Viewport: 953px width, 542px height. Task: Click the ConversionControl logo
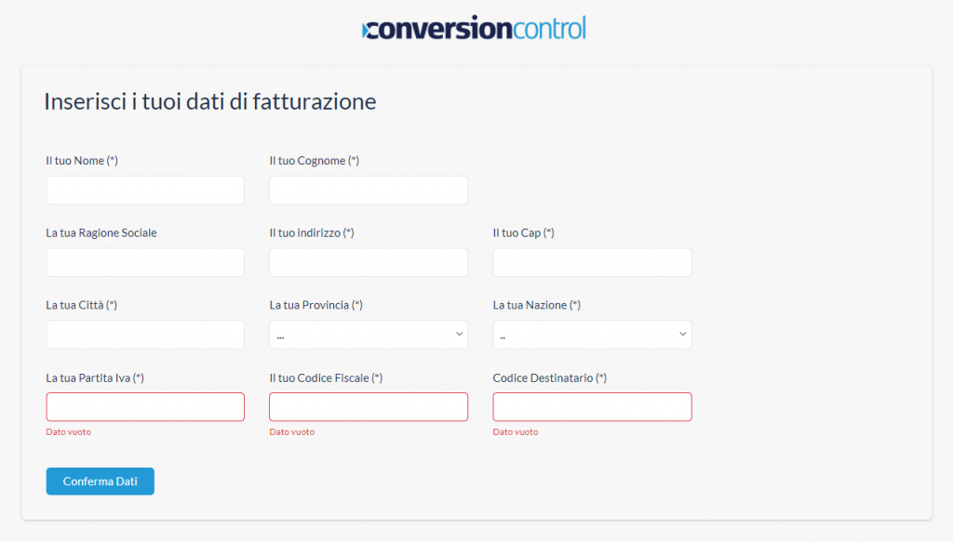click(x=475, y=29)
